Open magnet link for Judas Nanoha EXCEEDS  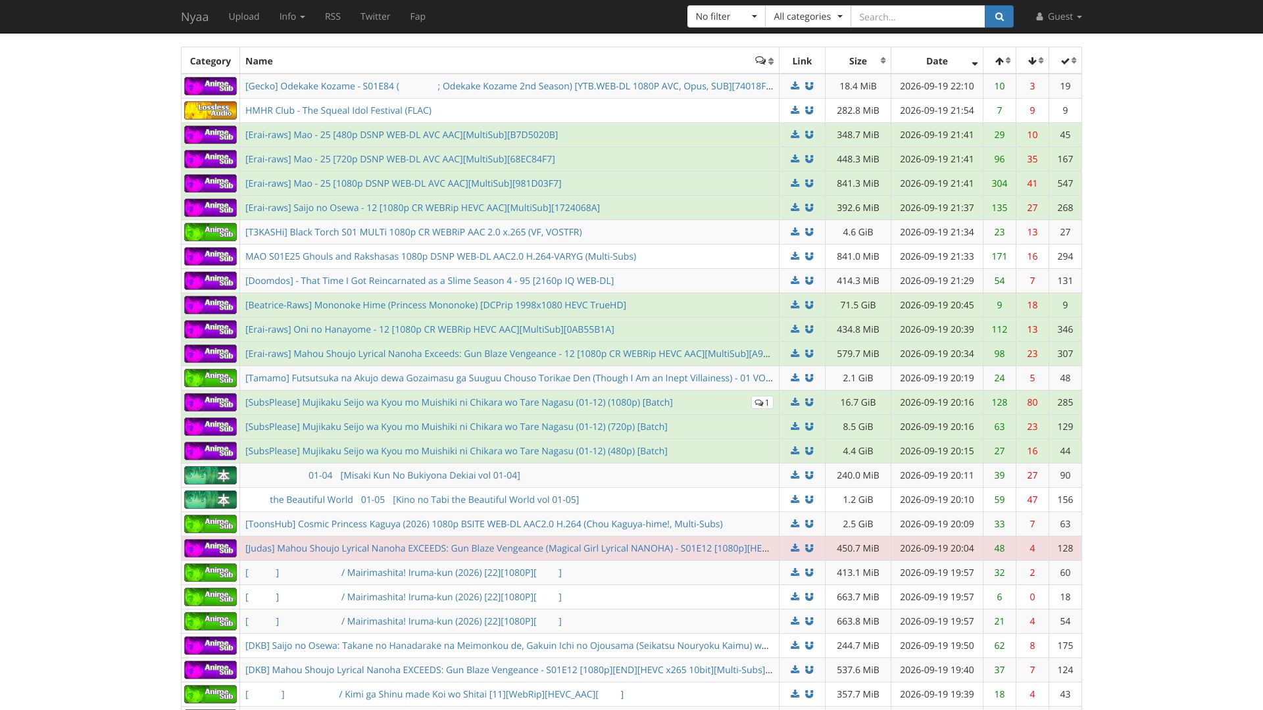click(809, 548)
